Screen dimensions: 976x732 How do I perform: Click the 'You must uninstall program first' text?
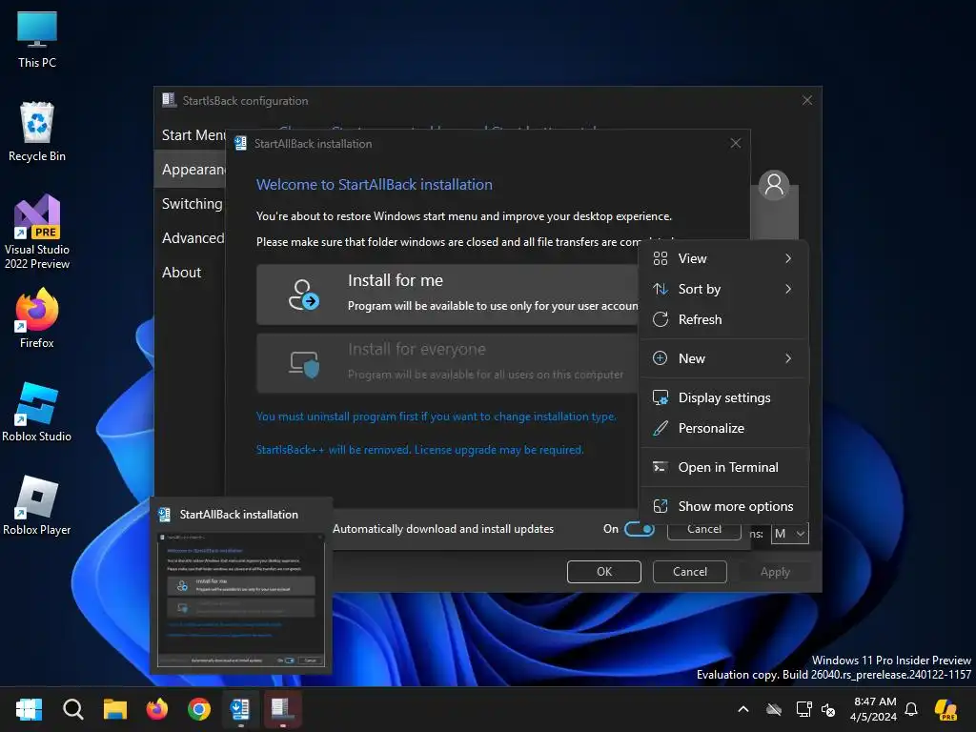coord(436,417)
